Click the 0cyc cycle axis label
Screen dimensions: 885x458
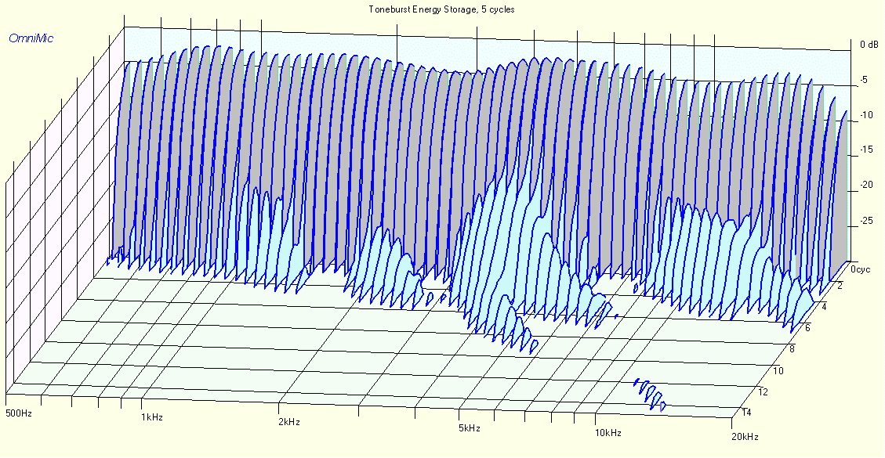[x=860, y=269]
